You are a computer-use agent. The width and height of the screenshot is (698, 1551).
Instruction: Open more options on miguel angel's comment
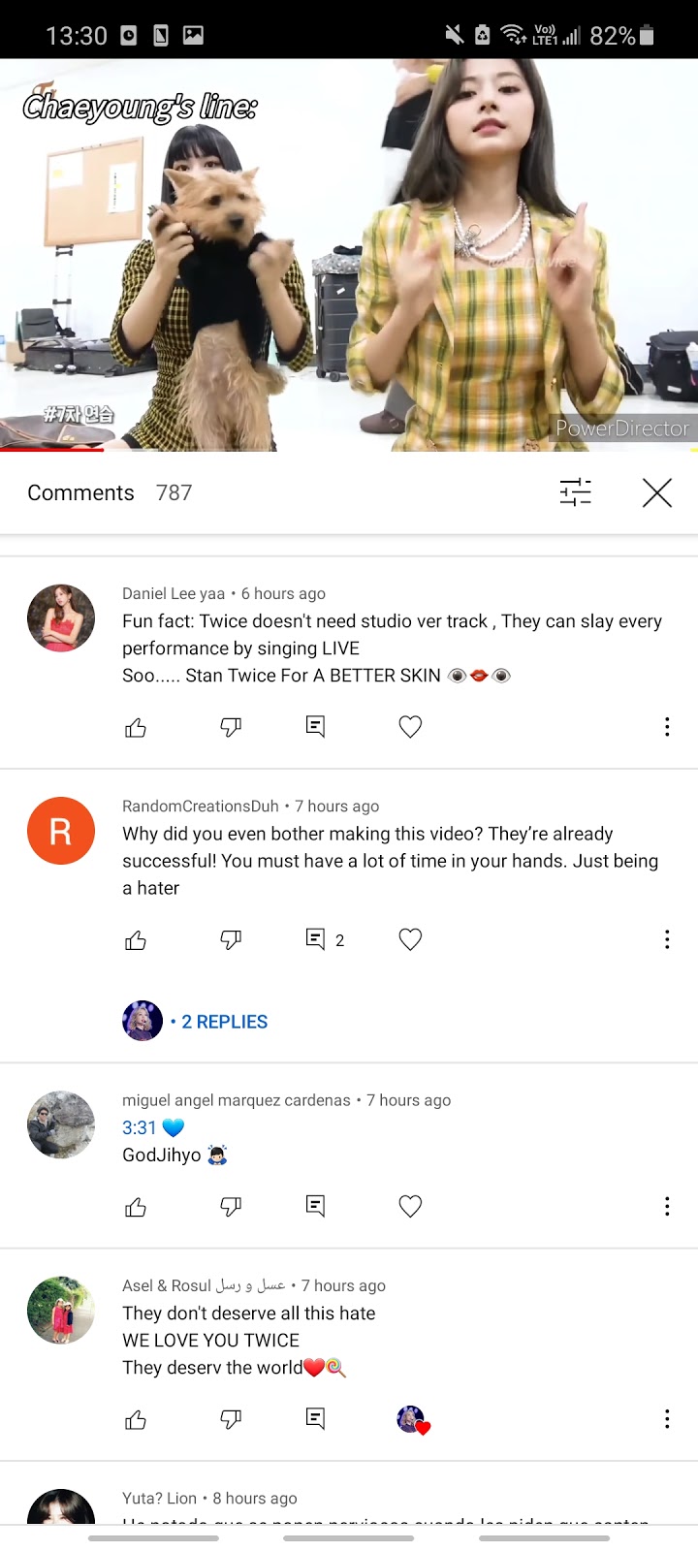(x=667, y=1207)
